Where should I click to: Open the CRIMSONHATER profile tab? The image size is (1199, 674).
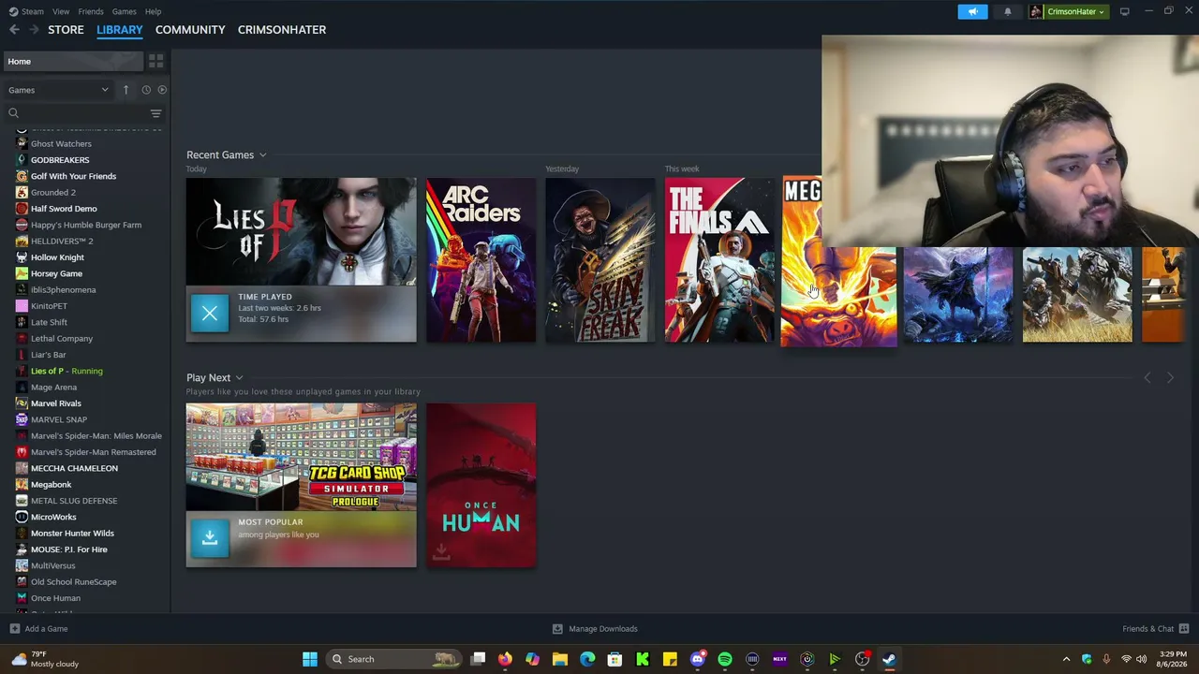coord(282,30)
